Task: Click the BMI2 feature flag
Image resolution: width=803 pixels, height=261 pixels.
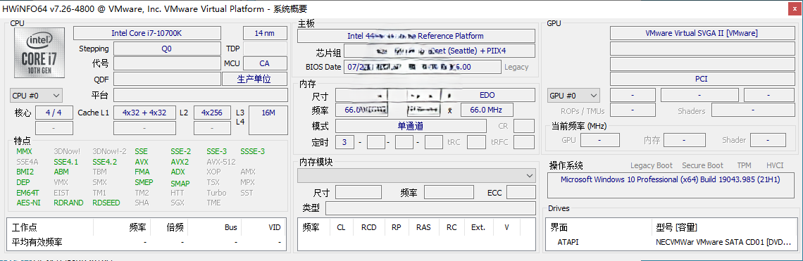Action: coord(25,172)
